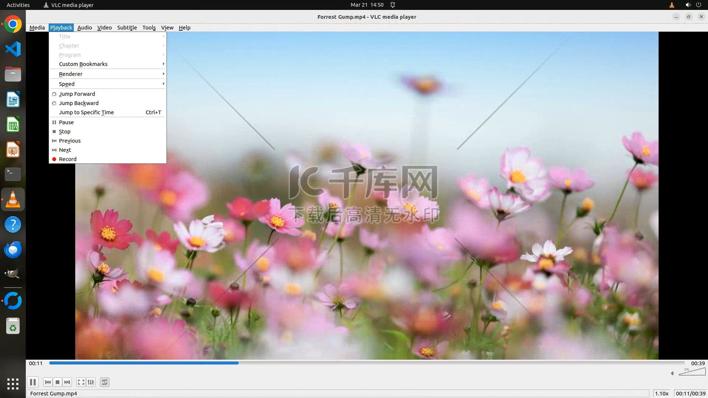Mute audio using the speaker icon
Image resolution: width=708 pixels, height=398 pixels.
click(673, 373)
